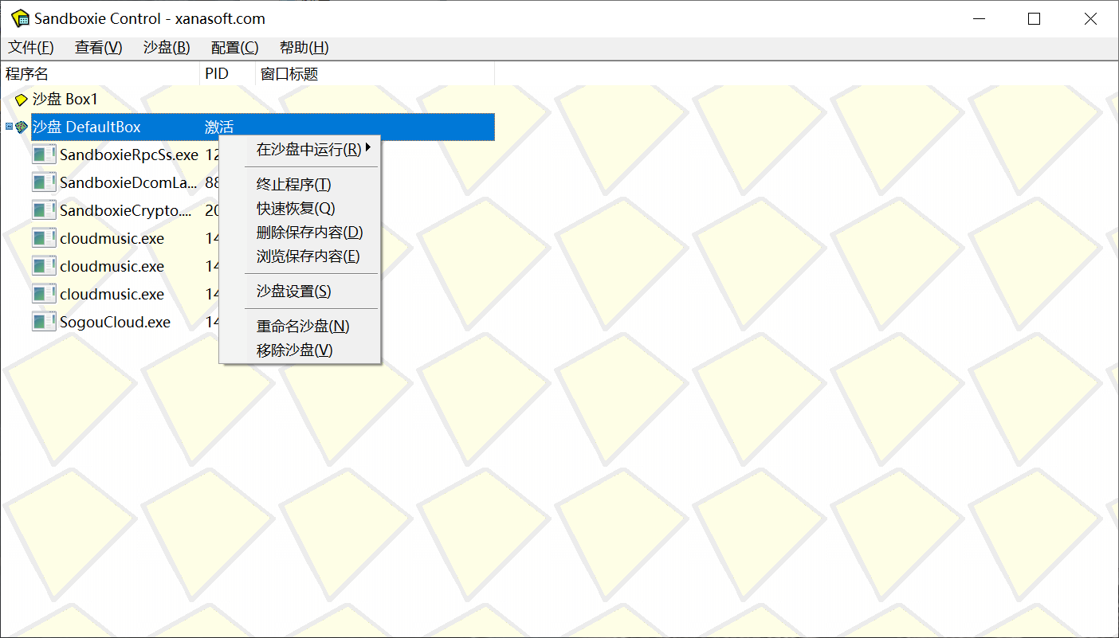Collapse the DefaultBox sandbox tree

(x=9, y=127)
